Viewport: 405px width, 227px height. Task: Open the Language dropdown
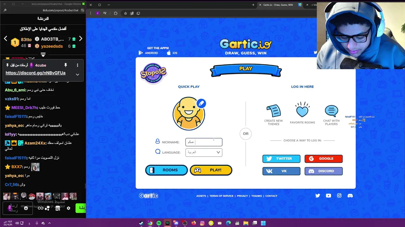(204, 152)
